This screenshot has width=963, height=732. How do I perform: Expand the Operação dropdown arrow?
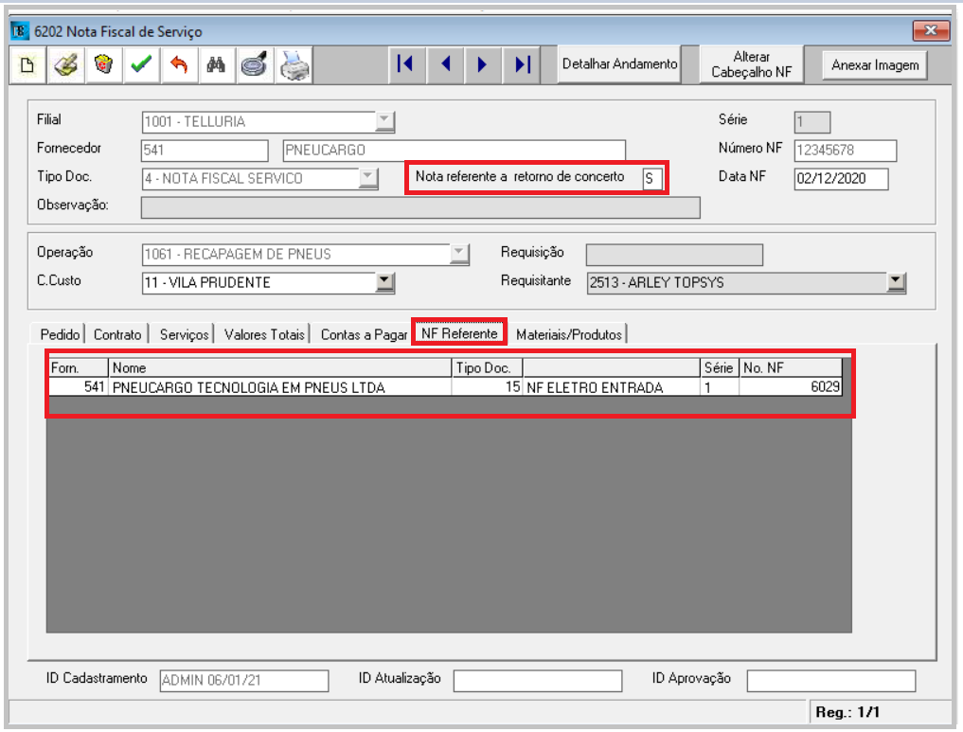pos(459,254)
